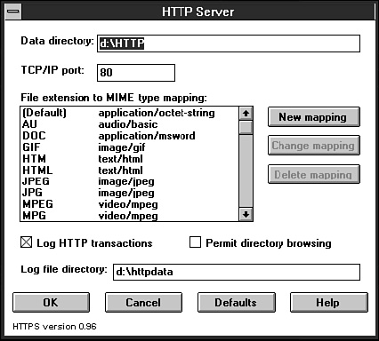379x341 pixels.
Task: Click the MIME list scroll up arrow
Action: pyautogui.click(x=246, y=114)
